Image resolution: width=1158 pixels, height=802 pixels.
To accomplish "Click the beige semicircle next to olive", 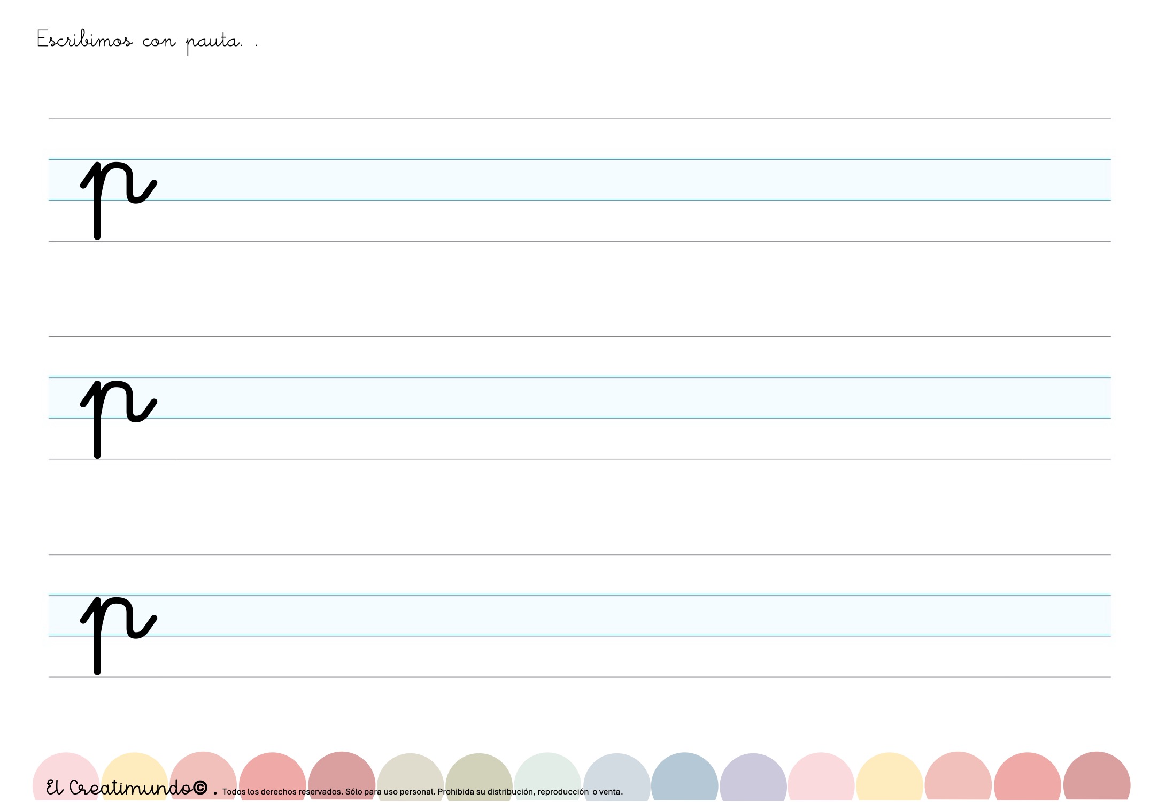I will (411, 770).
